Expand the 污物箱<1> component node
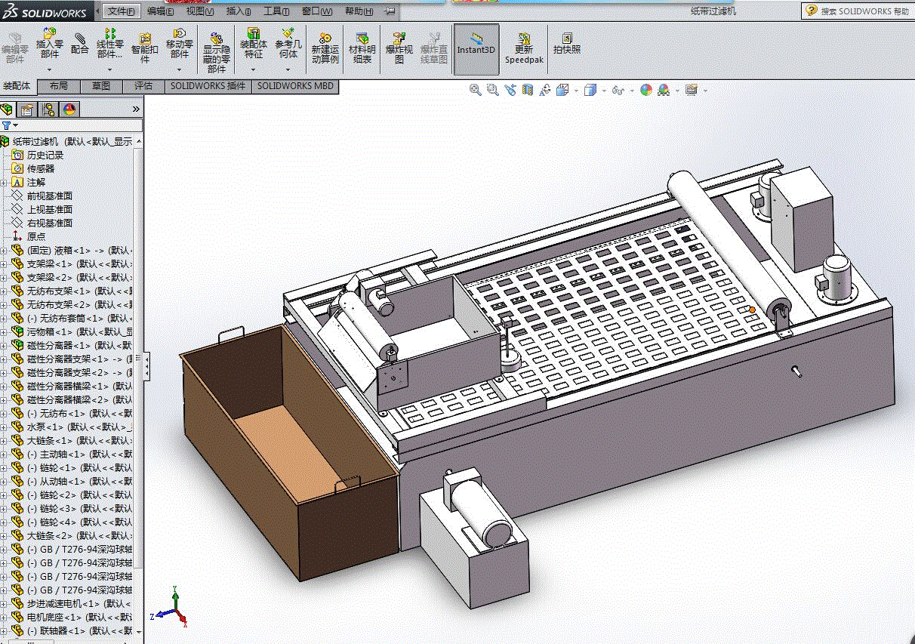The width and height of the screenshot is (915, 644). (5, 332)
